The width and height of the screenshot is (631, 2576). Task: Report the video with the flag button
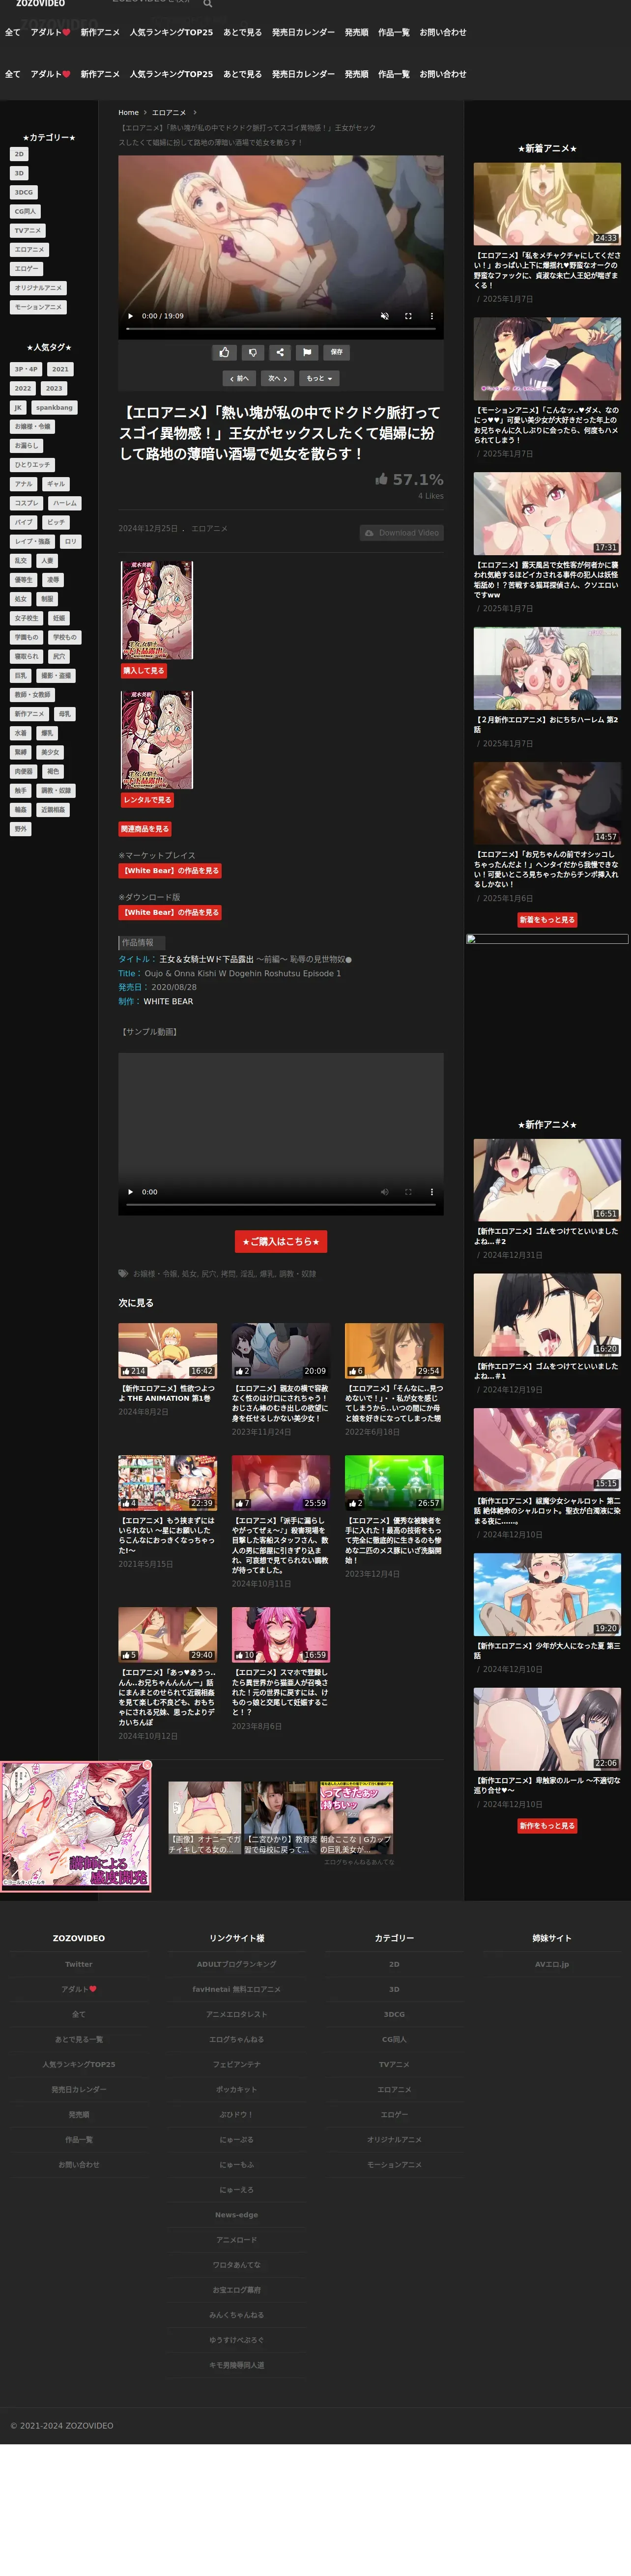307,352
